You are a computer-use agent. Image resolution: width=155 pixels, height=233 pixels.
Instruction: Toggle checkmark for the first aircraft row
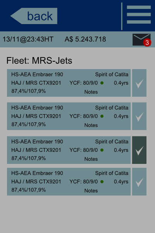click(x=139, y=83)
